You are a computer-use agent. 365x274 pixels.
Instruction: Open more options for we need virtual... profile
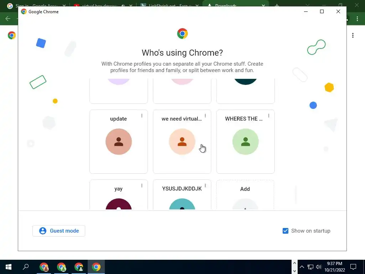pos(205,116)
